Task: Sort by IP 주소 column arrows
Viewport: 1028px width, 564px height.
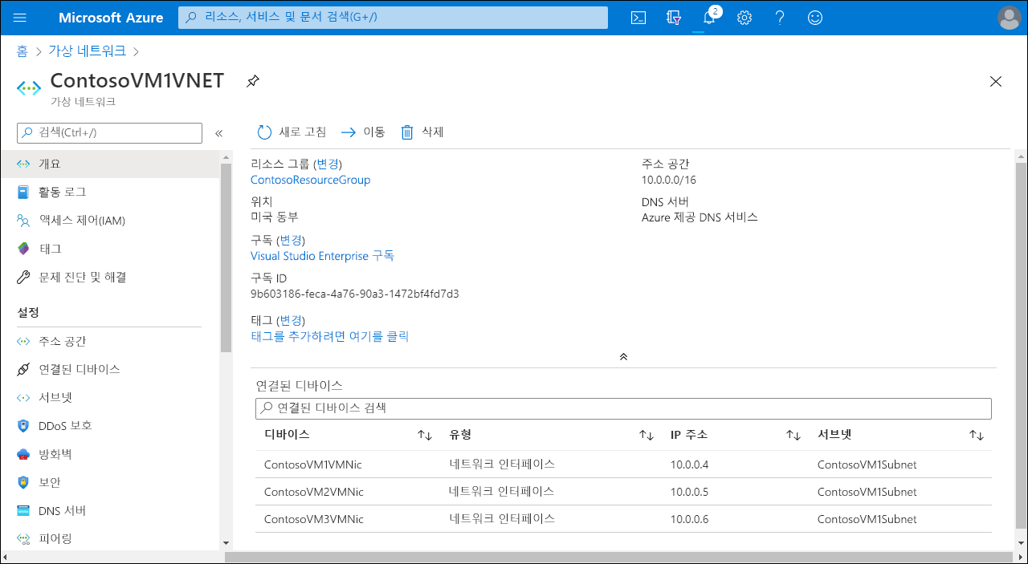Action: [x=793, y=435]
